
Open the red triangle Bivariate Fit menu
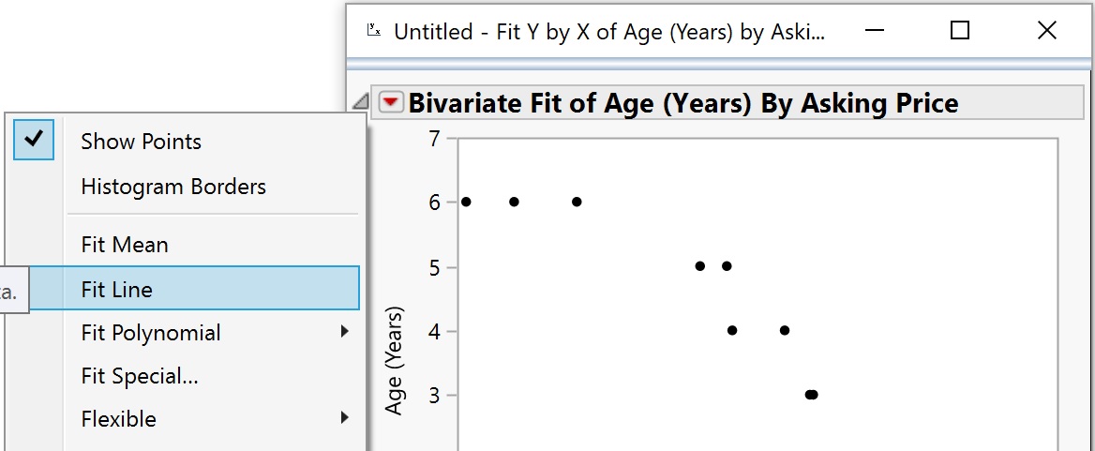coord(391,102)
